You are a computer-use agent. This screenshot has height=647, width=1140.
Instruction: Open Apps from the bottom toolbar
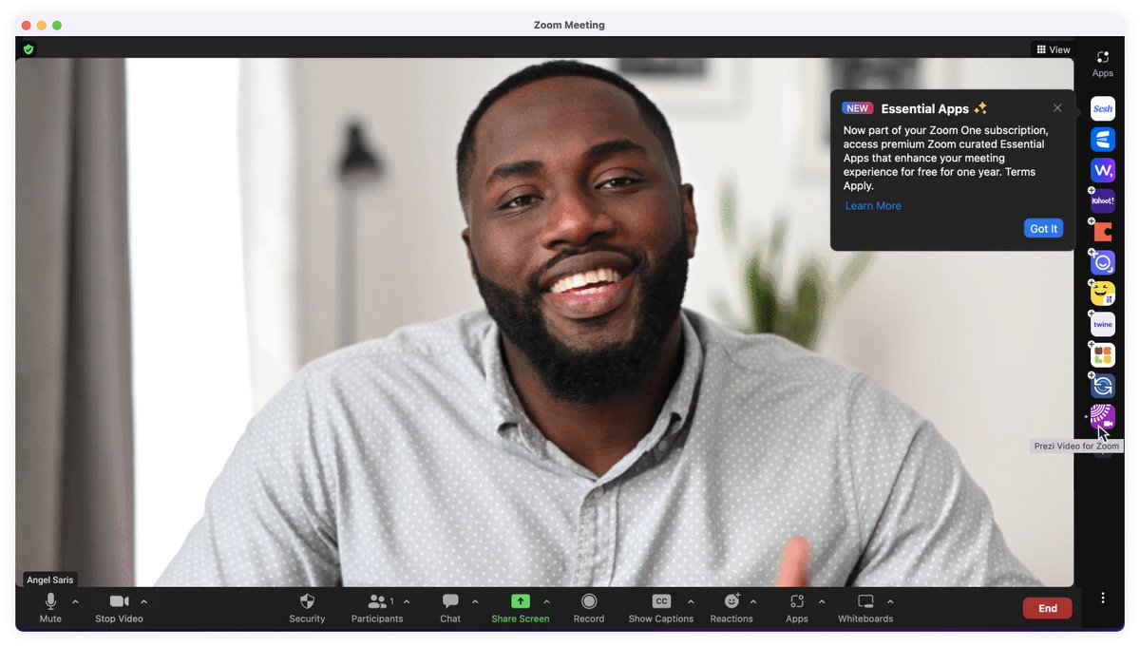click(797, 608)
